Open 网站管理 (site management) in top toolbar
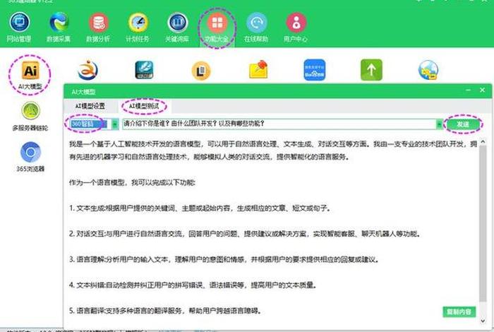 coord(19,28)
